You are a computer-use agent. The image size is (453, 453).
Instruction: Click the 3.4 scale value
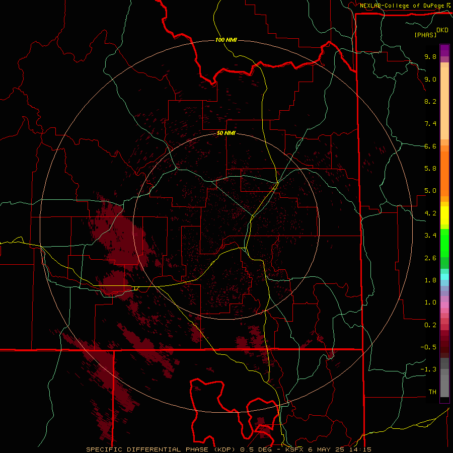pos(430,236)
